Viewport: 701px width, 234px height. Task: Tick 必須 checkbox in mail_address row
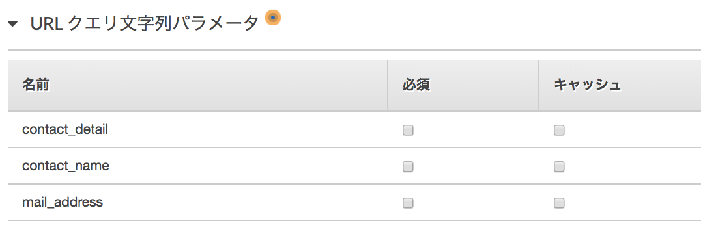pos(408,203)
